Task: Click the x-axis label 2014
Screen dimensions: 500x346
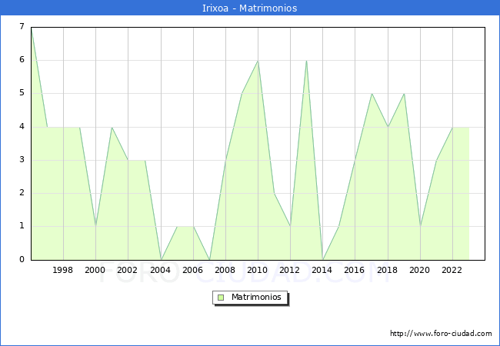Action: coord(322,270)
